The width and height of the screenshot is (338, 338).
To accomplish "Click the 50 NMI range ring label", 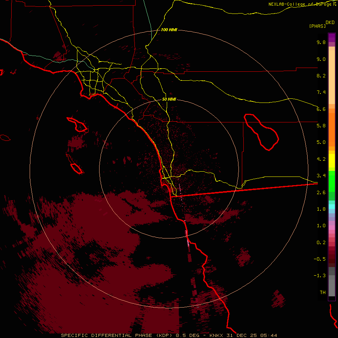I will [169, 100].
